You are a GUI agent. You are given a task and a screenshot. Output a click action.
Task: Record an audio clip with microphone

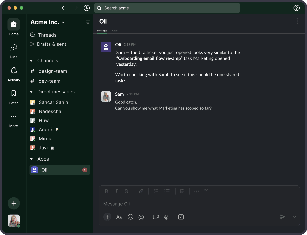click(166, 217)
